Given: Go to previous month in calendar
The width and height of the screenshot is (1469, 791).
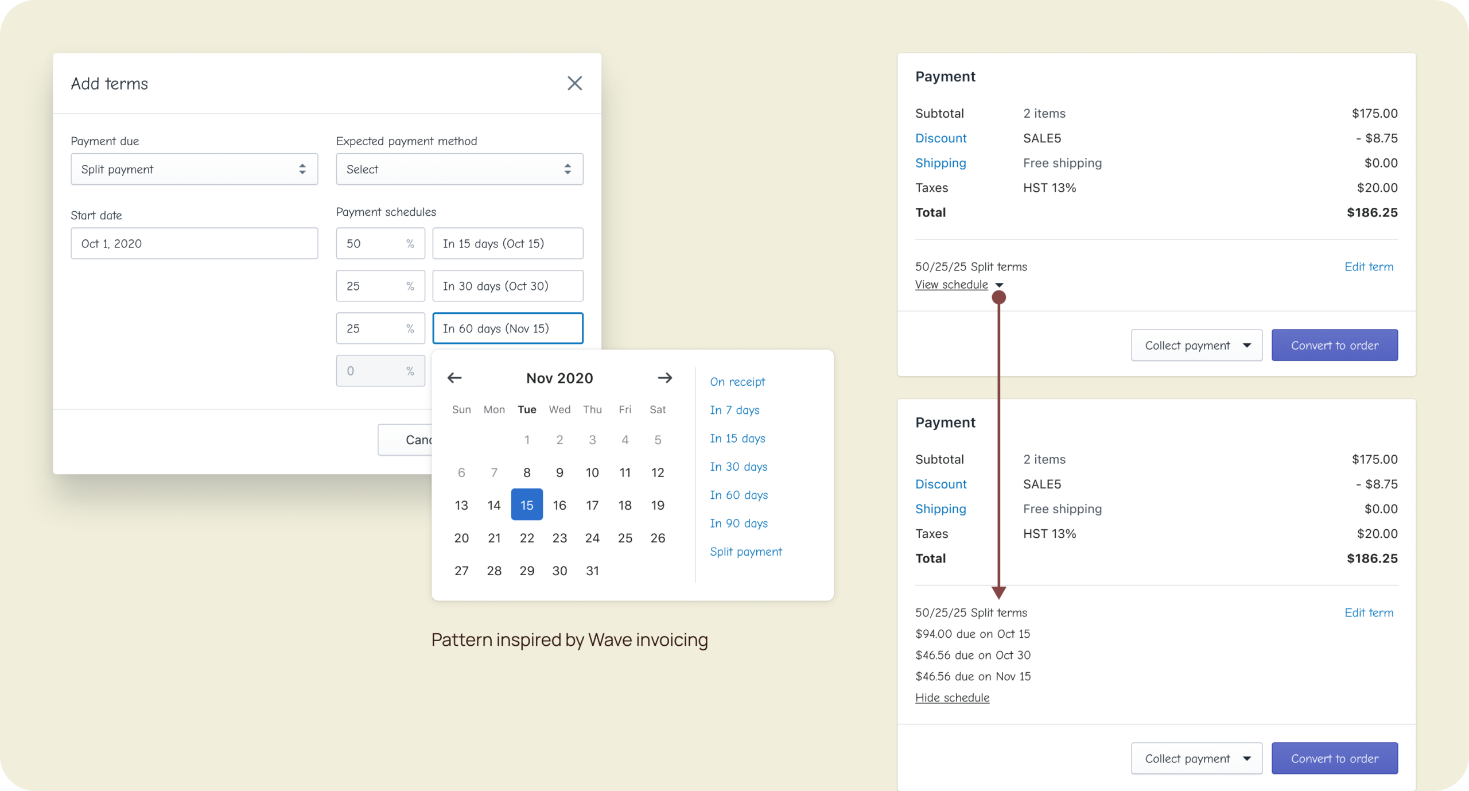Looking at the screenshot, I should [x=454, y=378].
